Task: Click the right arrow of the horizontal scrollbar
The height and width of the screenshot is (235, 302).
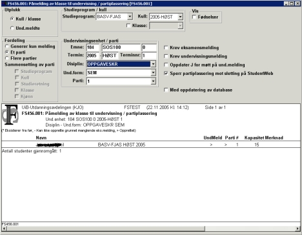Action: (x=297, y=229)
